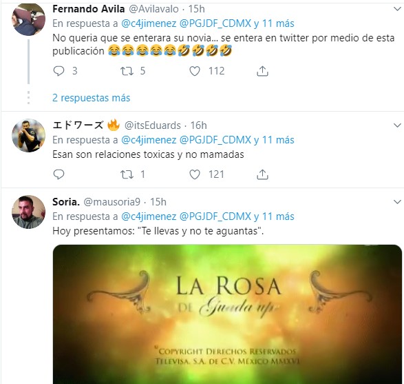Viewport: 404px width, 384px height.
Task: Retweet Fernando Avila's tweet
Action: pos(127,71)
